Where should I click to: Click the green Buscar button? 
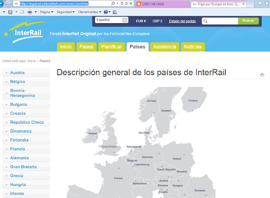point(248,21)
